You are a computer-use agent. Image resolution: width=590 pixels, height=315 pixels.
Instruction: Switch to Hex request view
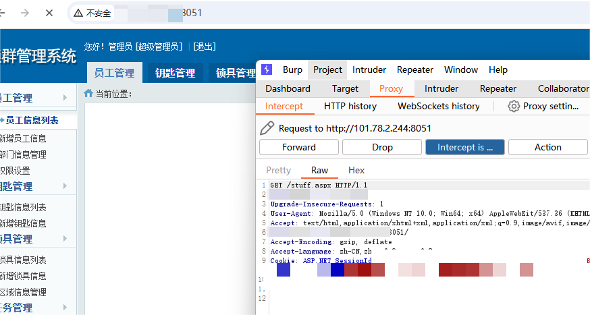[x=356, y=171]
